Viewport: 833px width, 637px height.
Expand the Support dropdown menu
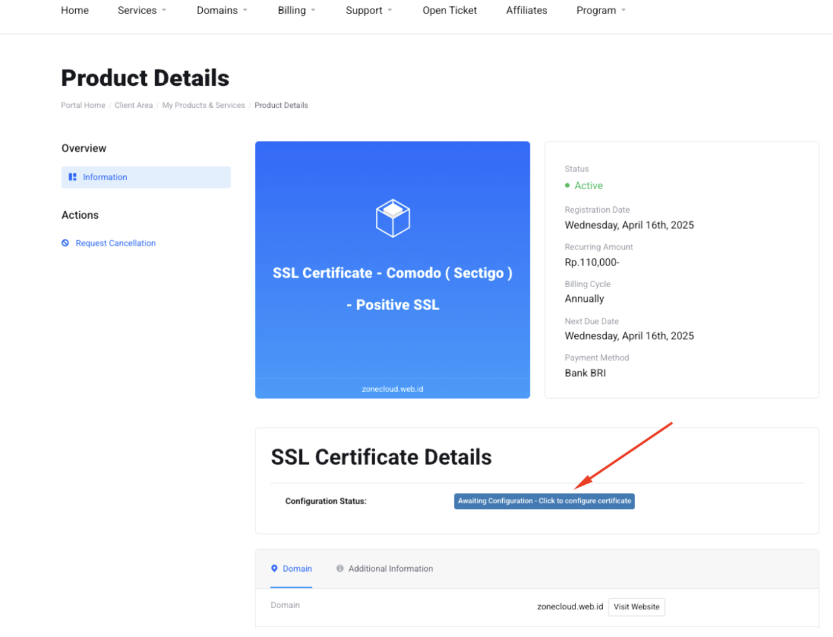tap(368, 10)
